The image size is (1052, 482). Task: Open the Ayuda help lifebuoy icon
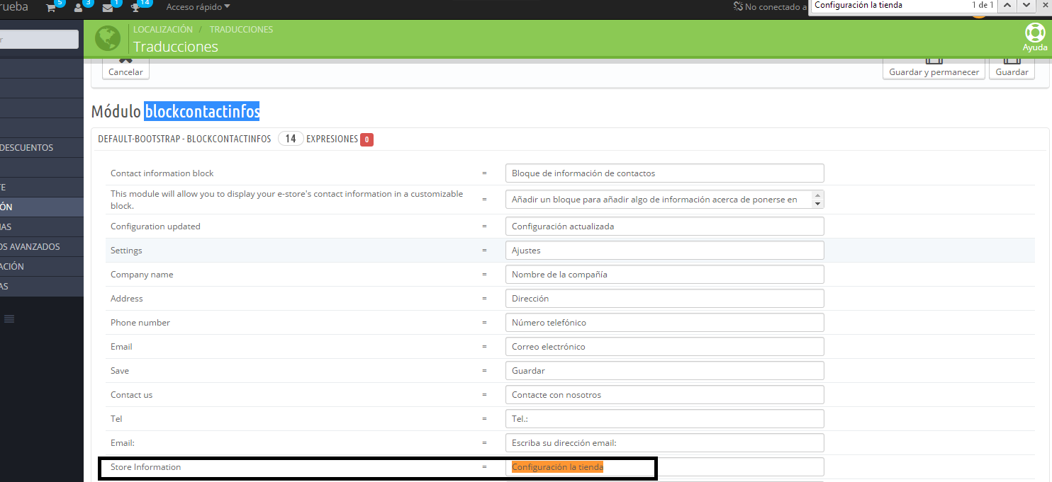tap(1034, 34)
